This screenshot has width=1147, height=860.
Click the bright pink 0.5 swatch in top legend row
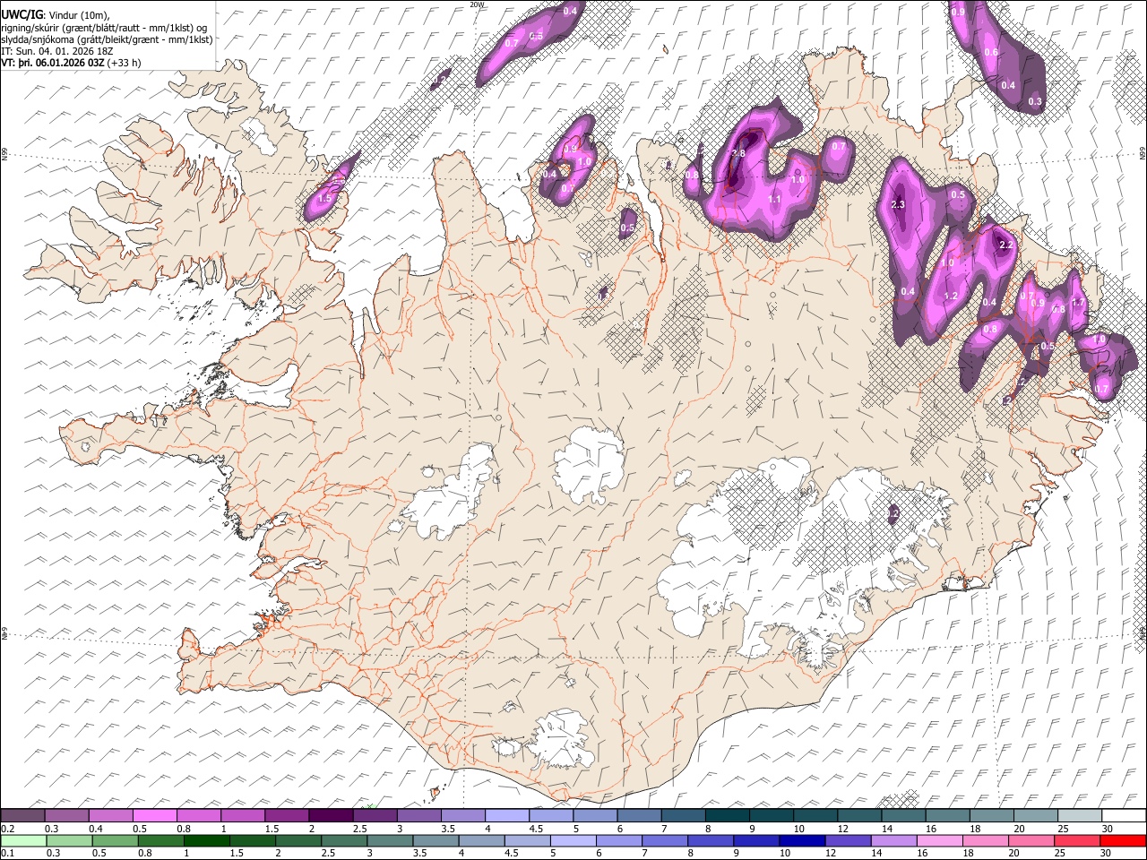tap(155, 816)
